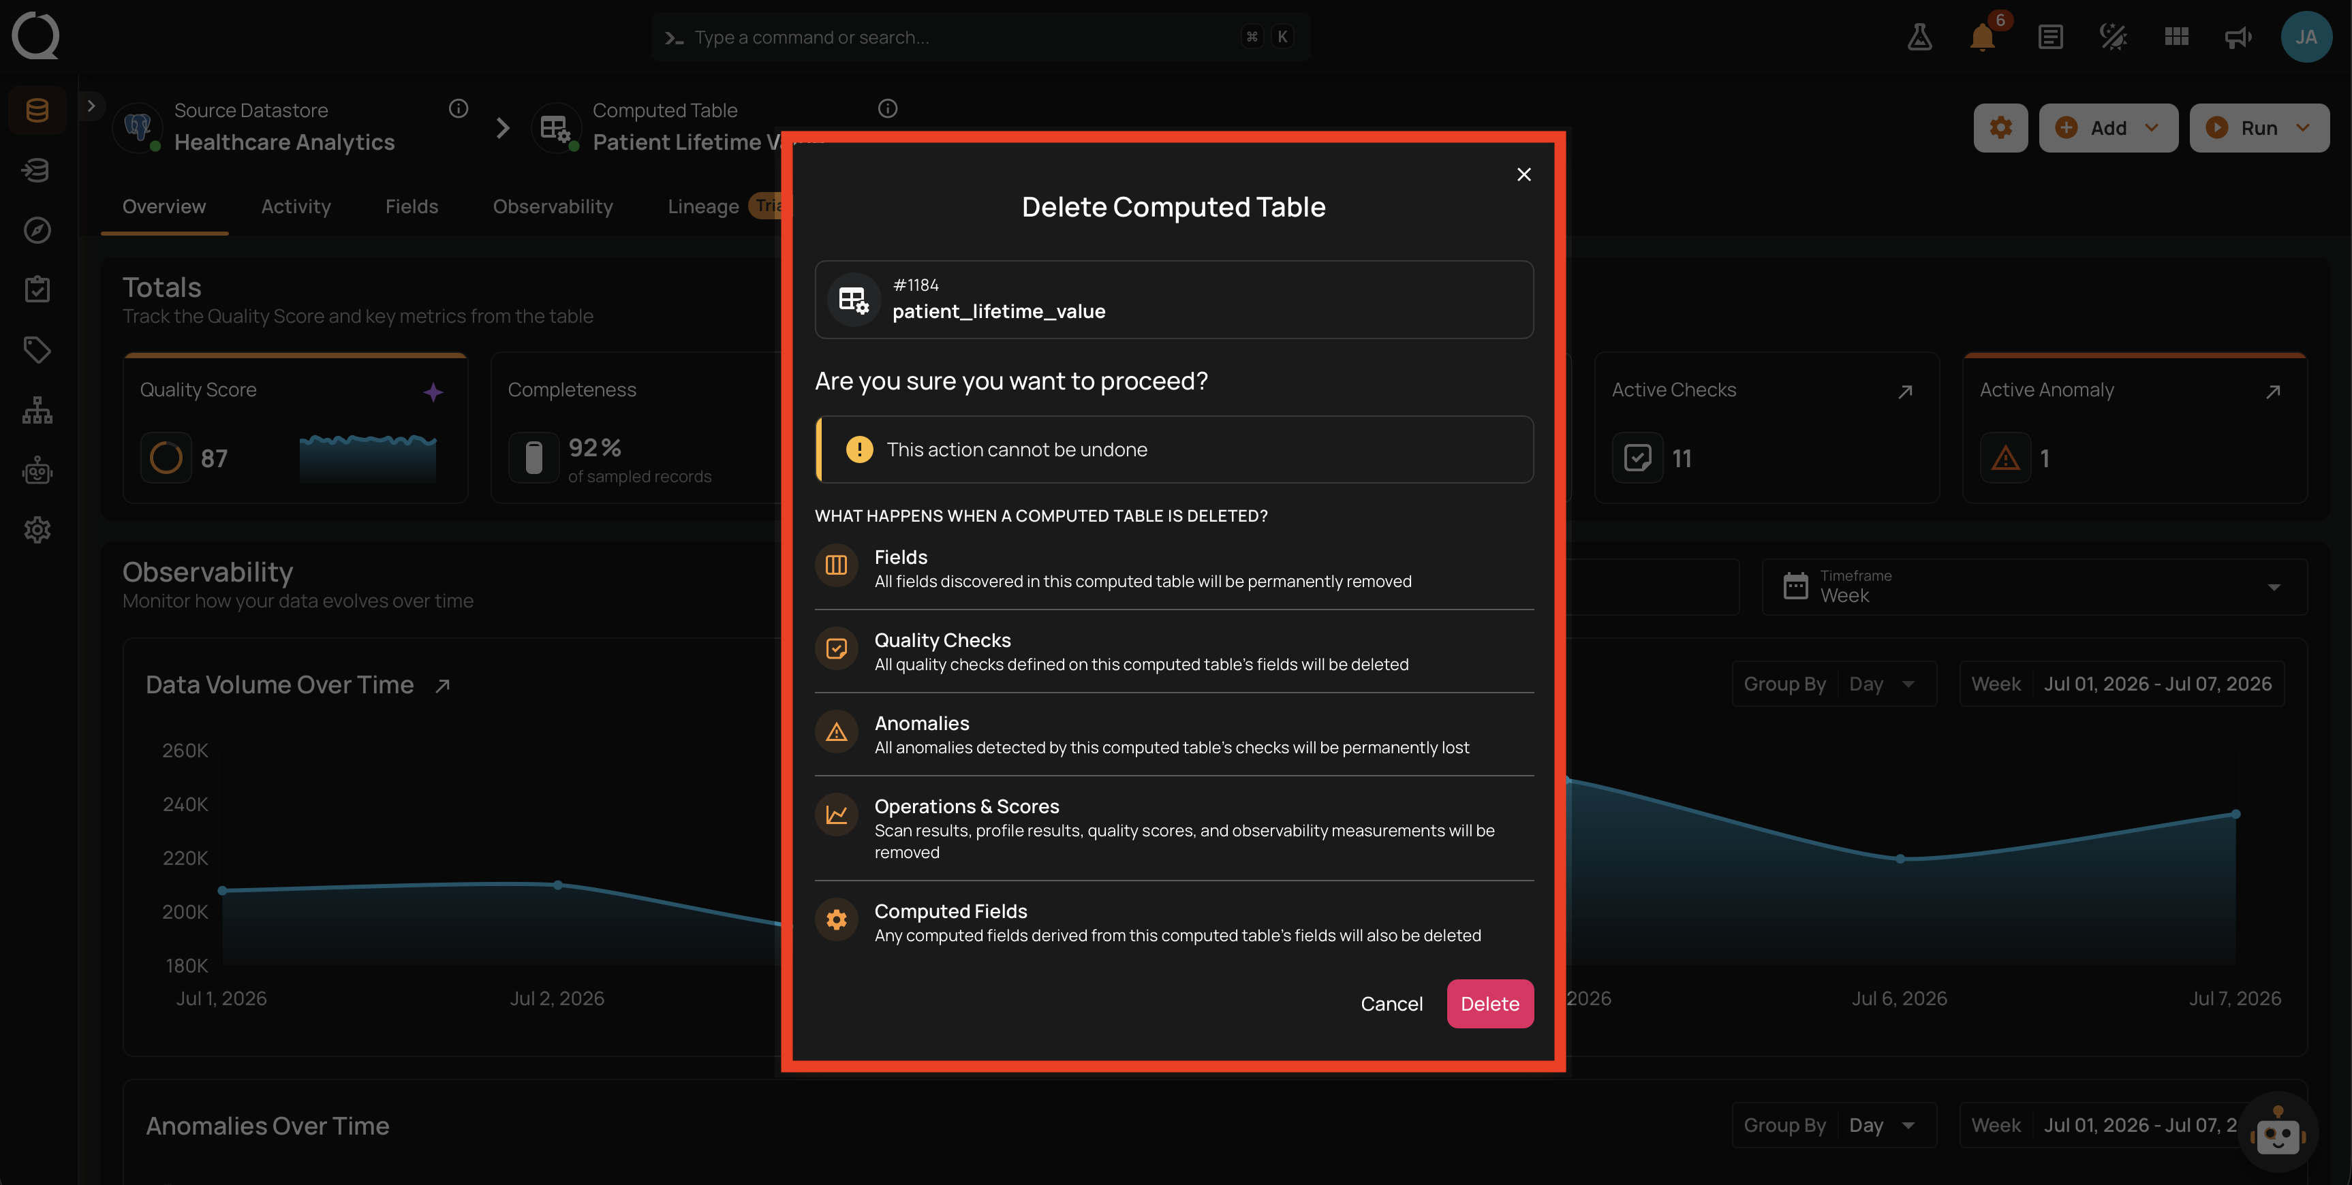Open Data Volume Group By Day dropdown
The image size is (2352, 1185).
click(1834, 684)
